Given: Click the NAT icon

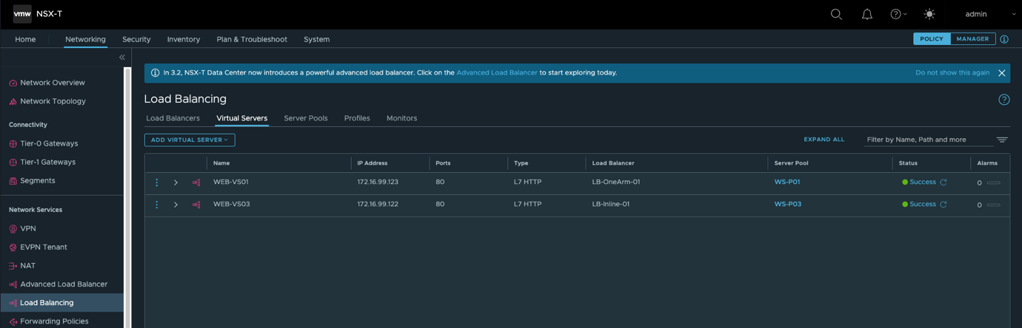Looking at the screenshot, I should click(13, 265).
